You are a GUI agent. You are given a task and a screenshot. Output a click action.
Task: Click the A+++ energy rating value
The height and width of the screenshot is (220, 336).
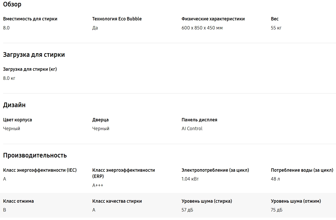tap(98, 185)
